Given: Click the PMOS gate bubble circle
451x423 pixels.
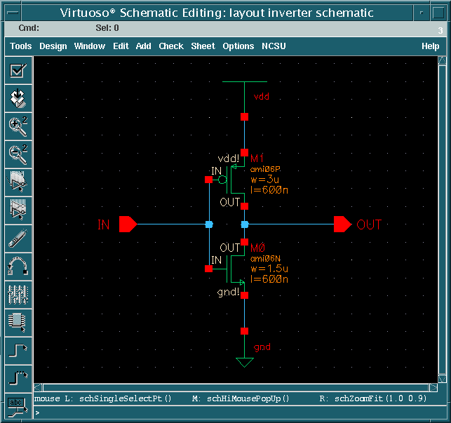Looking at the screenshot, I should click(x=222, y=180).
